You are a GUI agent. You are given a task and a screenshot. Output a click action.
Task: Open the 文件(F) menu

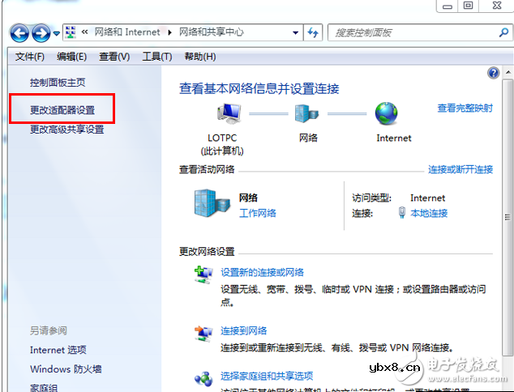(x=30, y=57)
